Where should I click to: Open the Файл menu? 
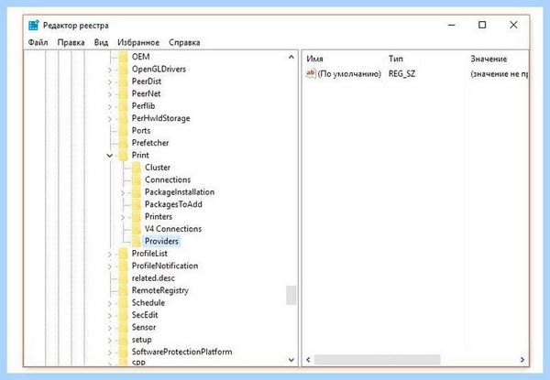coord(38,43)
